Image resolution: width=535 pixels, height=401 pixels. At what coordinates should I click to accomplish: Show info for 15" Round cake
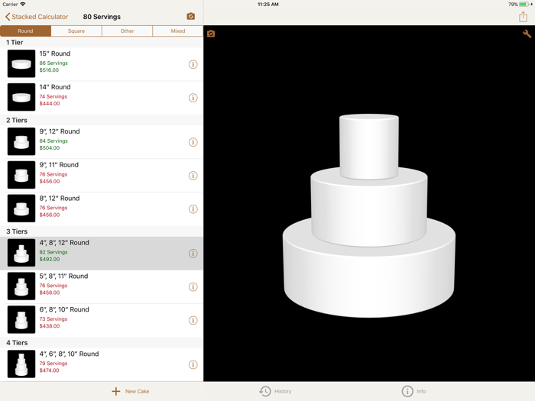(x=193, y=64)
